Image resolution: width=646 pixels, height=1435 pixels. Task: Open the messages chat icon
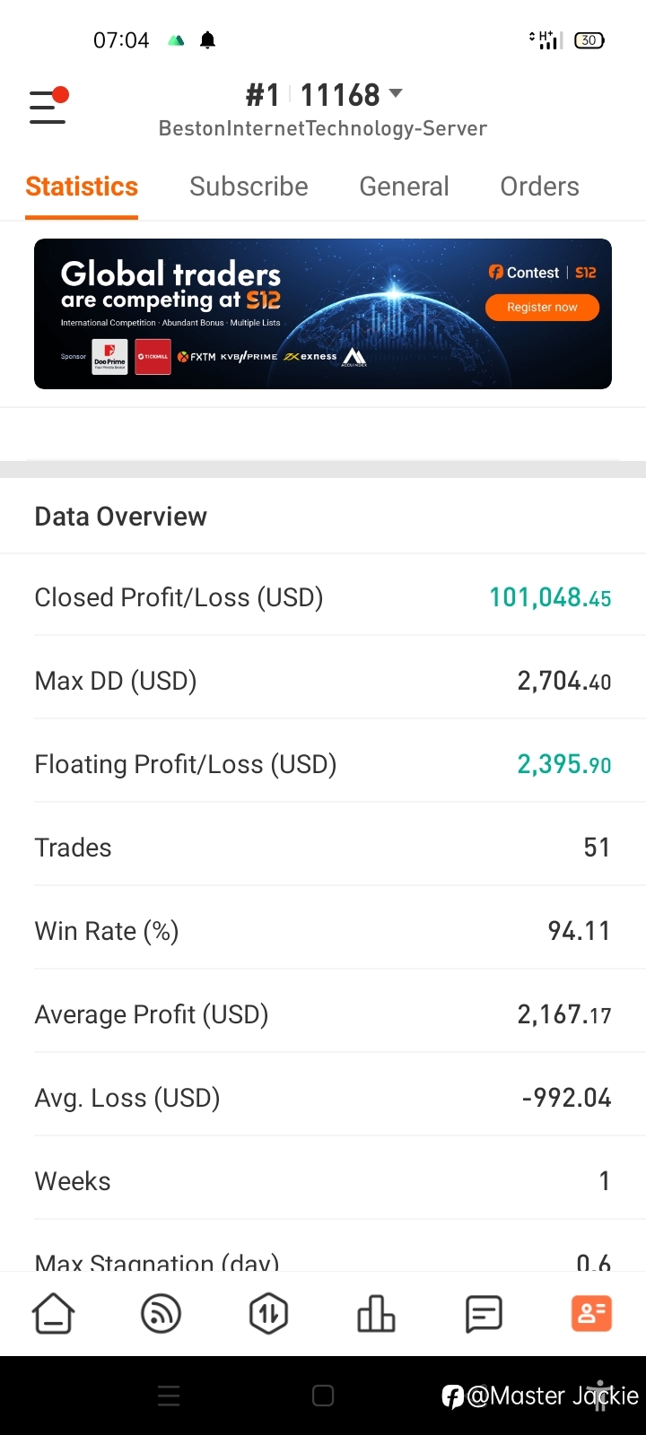484,1315
